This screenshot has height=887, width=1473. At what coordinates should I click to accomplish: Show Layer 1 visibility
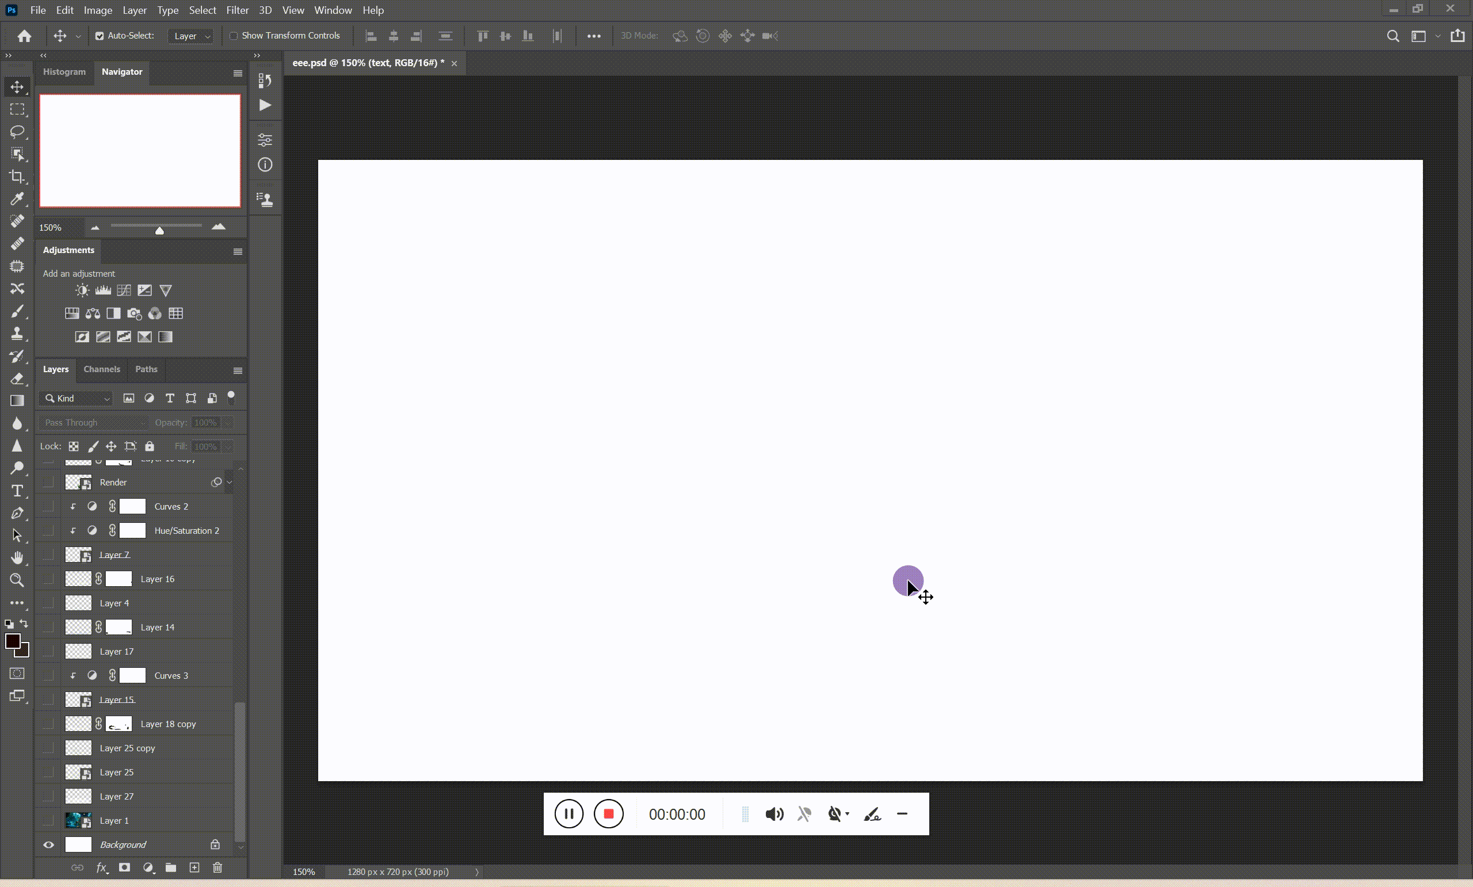[x=48, y=821]
